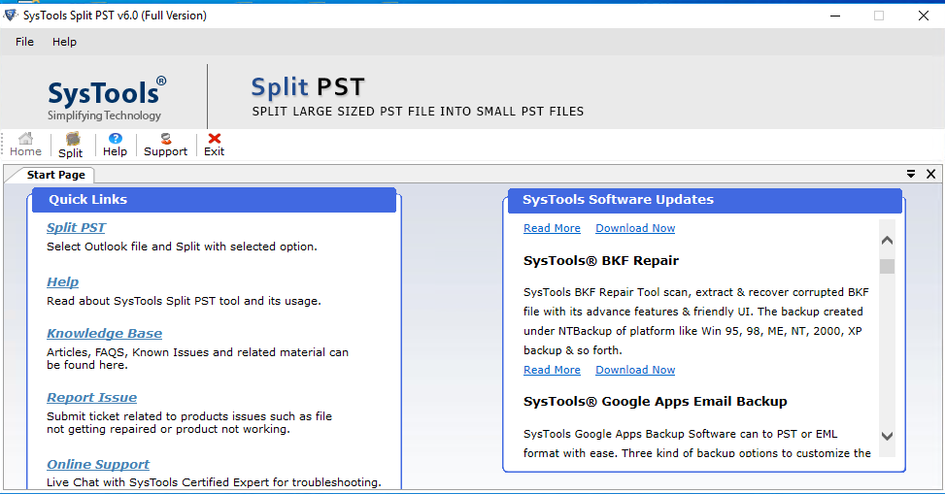The height and width of the screenshot is (494, 945).
Task: Click Download Now under BKF Repair description
Action: (x=635, y=370)
